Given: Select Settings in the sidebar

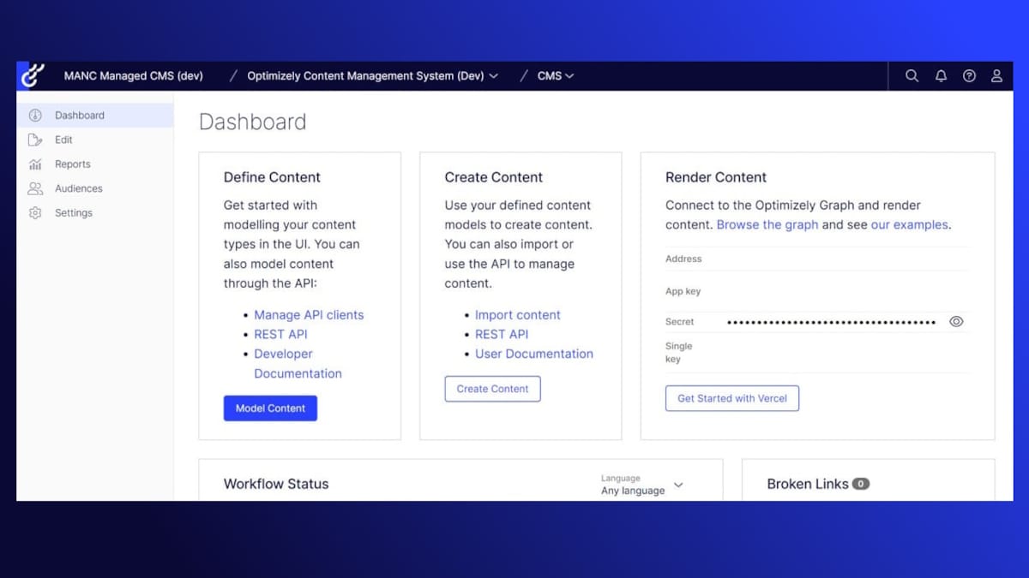Looking at the screenshot, I should click(95, 213).
